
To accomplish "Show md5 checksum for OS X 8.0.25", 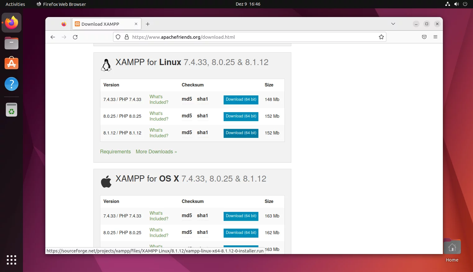I will pos(187,232).
